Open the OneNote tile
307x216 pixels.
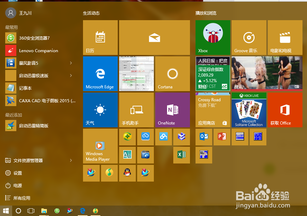click(x=173, y=110)
